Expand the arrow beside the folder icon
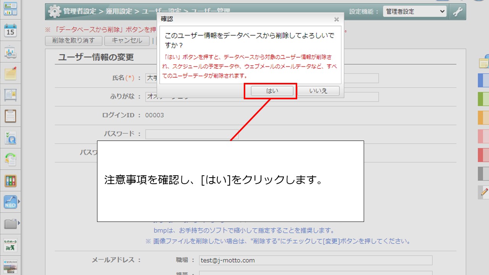 (x=19, y=223)
